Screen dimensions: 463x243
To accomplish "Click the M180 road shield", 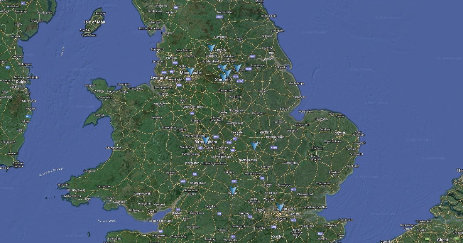I will click(x=248, y=69).
